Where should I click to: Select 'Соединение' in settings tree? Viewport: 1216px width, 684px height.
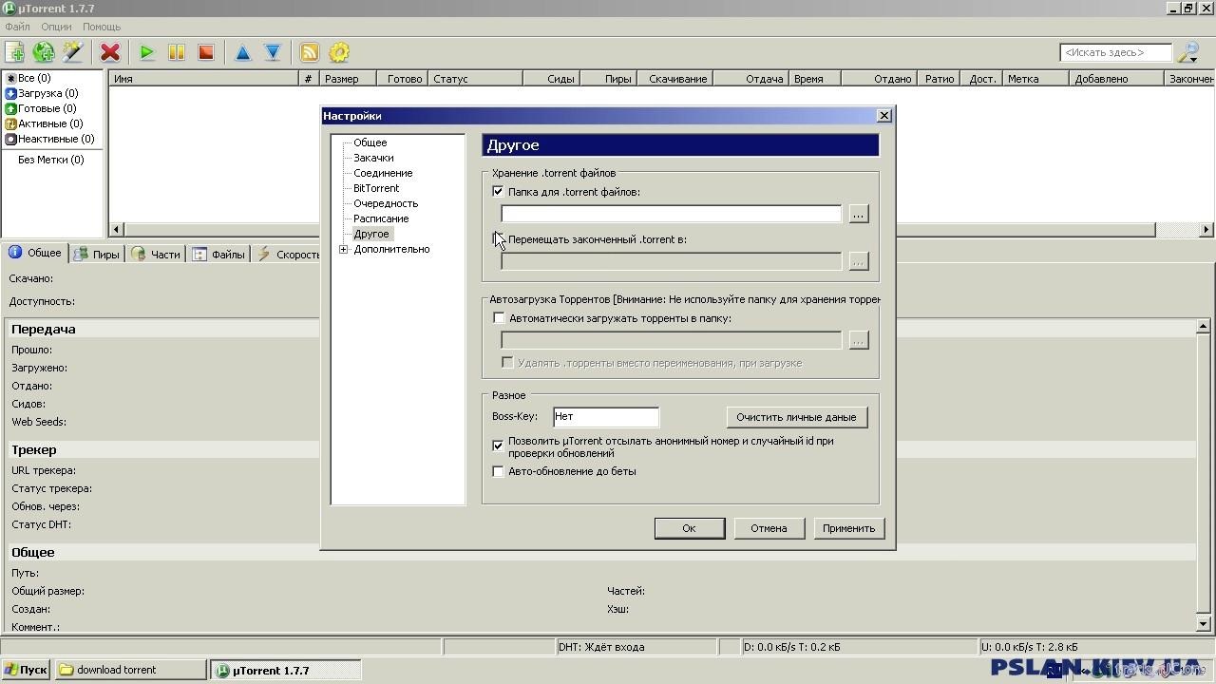(x=383, y=173)
